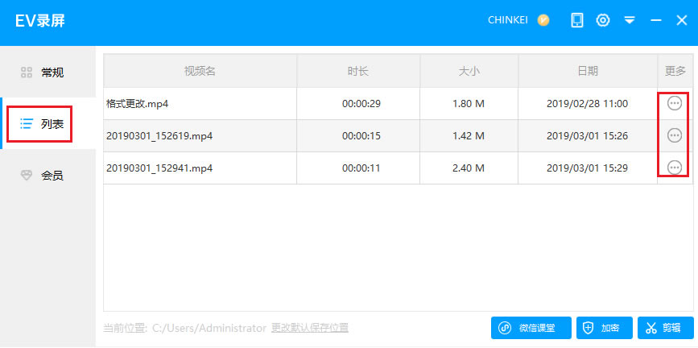This screenshot has width=698, height=348.
Task: Open more options for 20190301_152941.mp4
Action: click(x=675, y=168)
